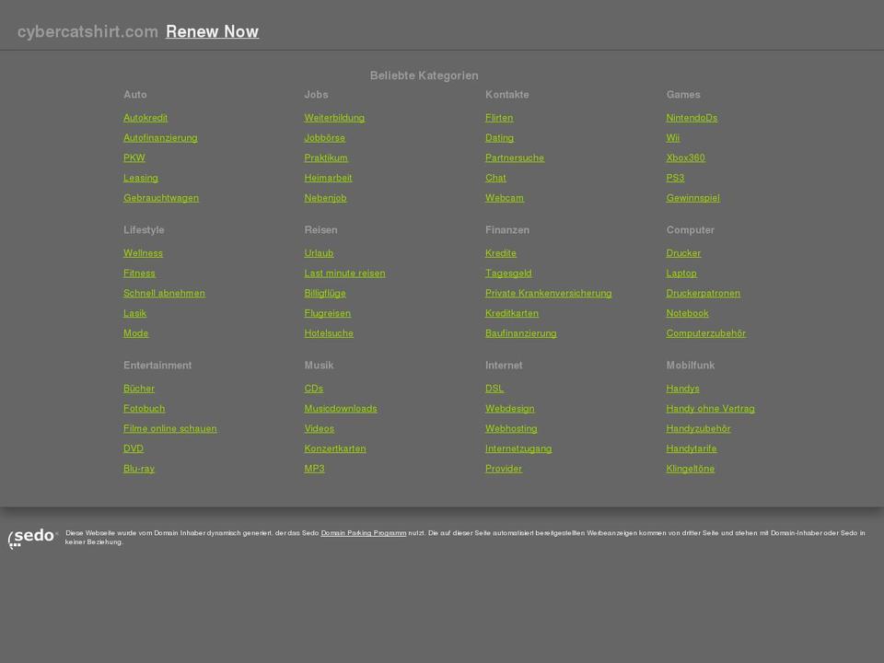Open the DSL link
The width and height of the screenshot is (884, 663).
[494, 389]
